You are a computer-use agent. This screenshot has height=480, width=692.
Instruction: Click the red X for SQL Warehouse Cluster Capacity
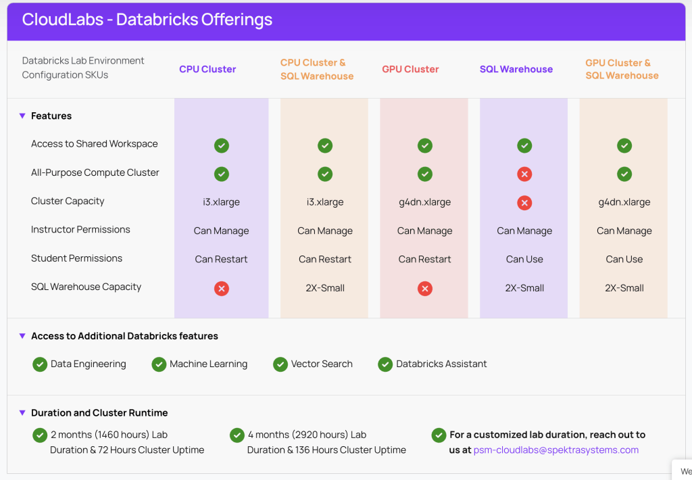(x=524, y=203)
